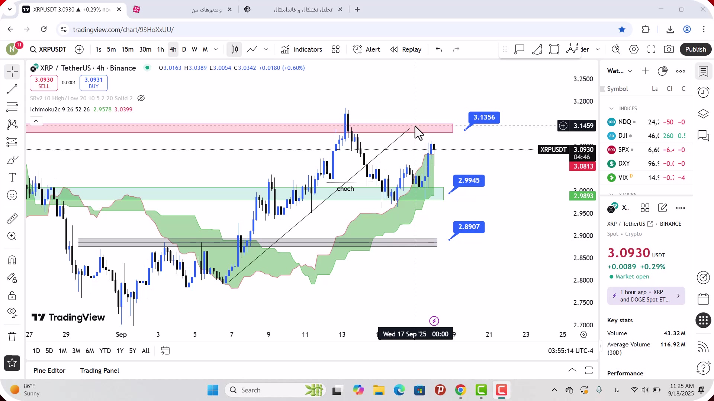Screen dimensions: 714x401
Task: Switch to 15m timeframe
Action: (x=127, y=49)
